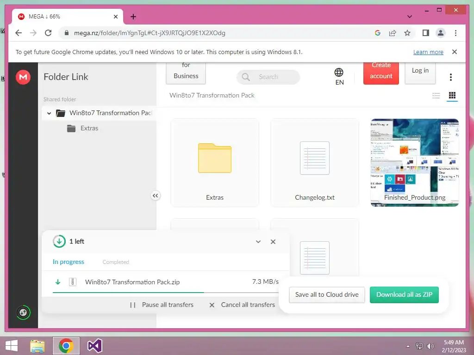The width and height of the screenshot is (474, 355).
Task: Open the Finished_Product.png thumbnail
Action: (415, 163)
